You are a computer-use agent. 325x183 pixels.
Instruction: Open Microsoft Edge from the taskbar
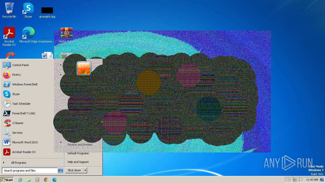(55, 180)
